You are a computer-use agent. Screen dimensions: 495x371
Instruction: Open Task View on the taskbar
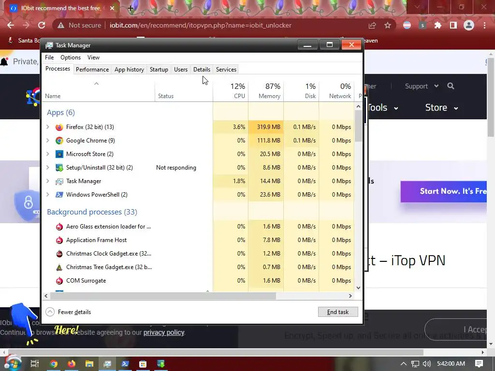[x=35, y=364]
